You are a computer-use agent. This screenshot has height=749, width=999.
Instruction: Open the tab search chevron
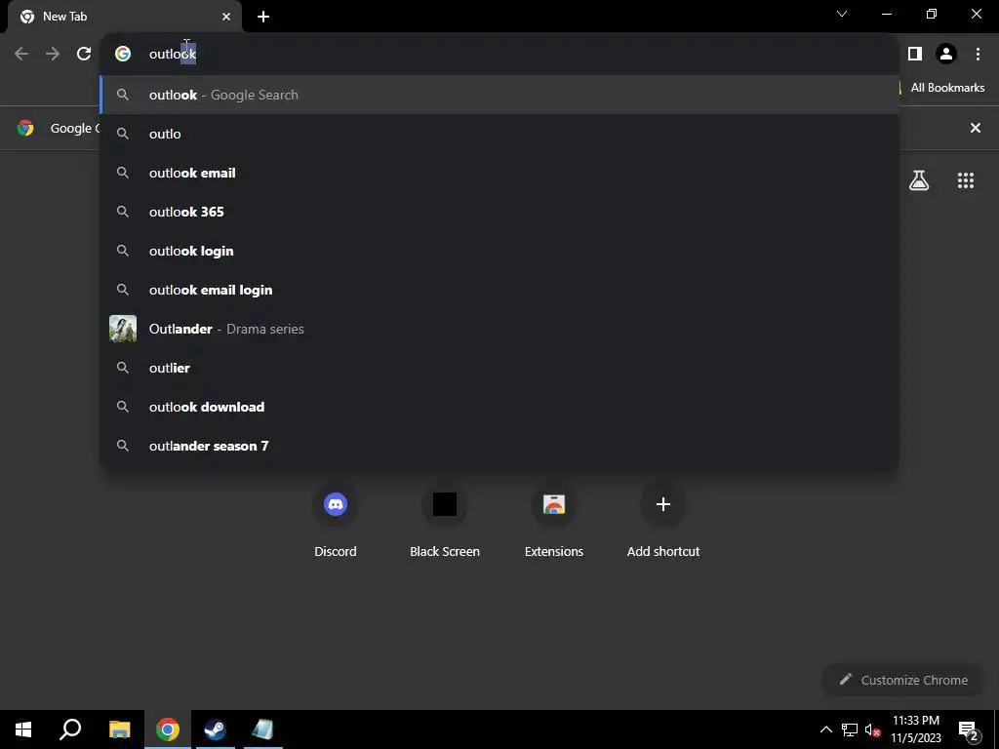[x=842, y=14]
